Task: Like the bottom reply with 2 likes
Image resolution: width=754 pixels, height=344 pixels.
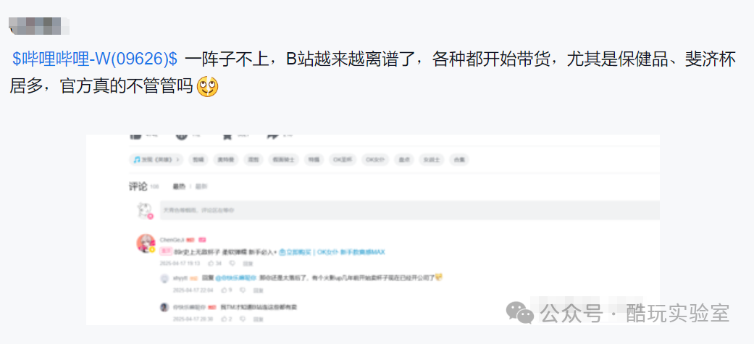Action: [x=224, y=319]
